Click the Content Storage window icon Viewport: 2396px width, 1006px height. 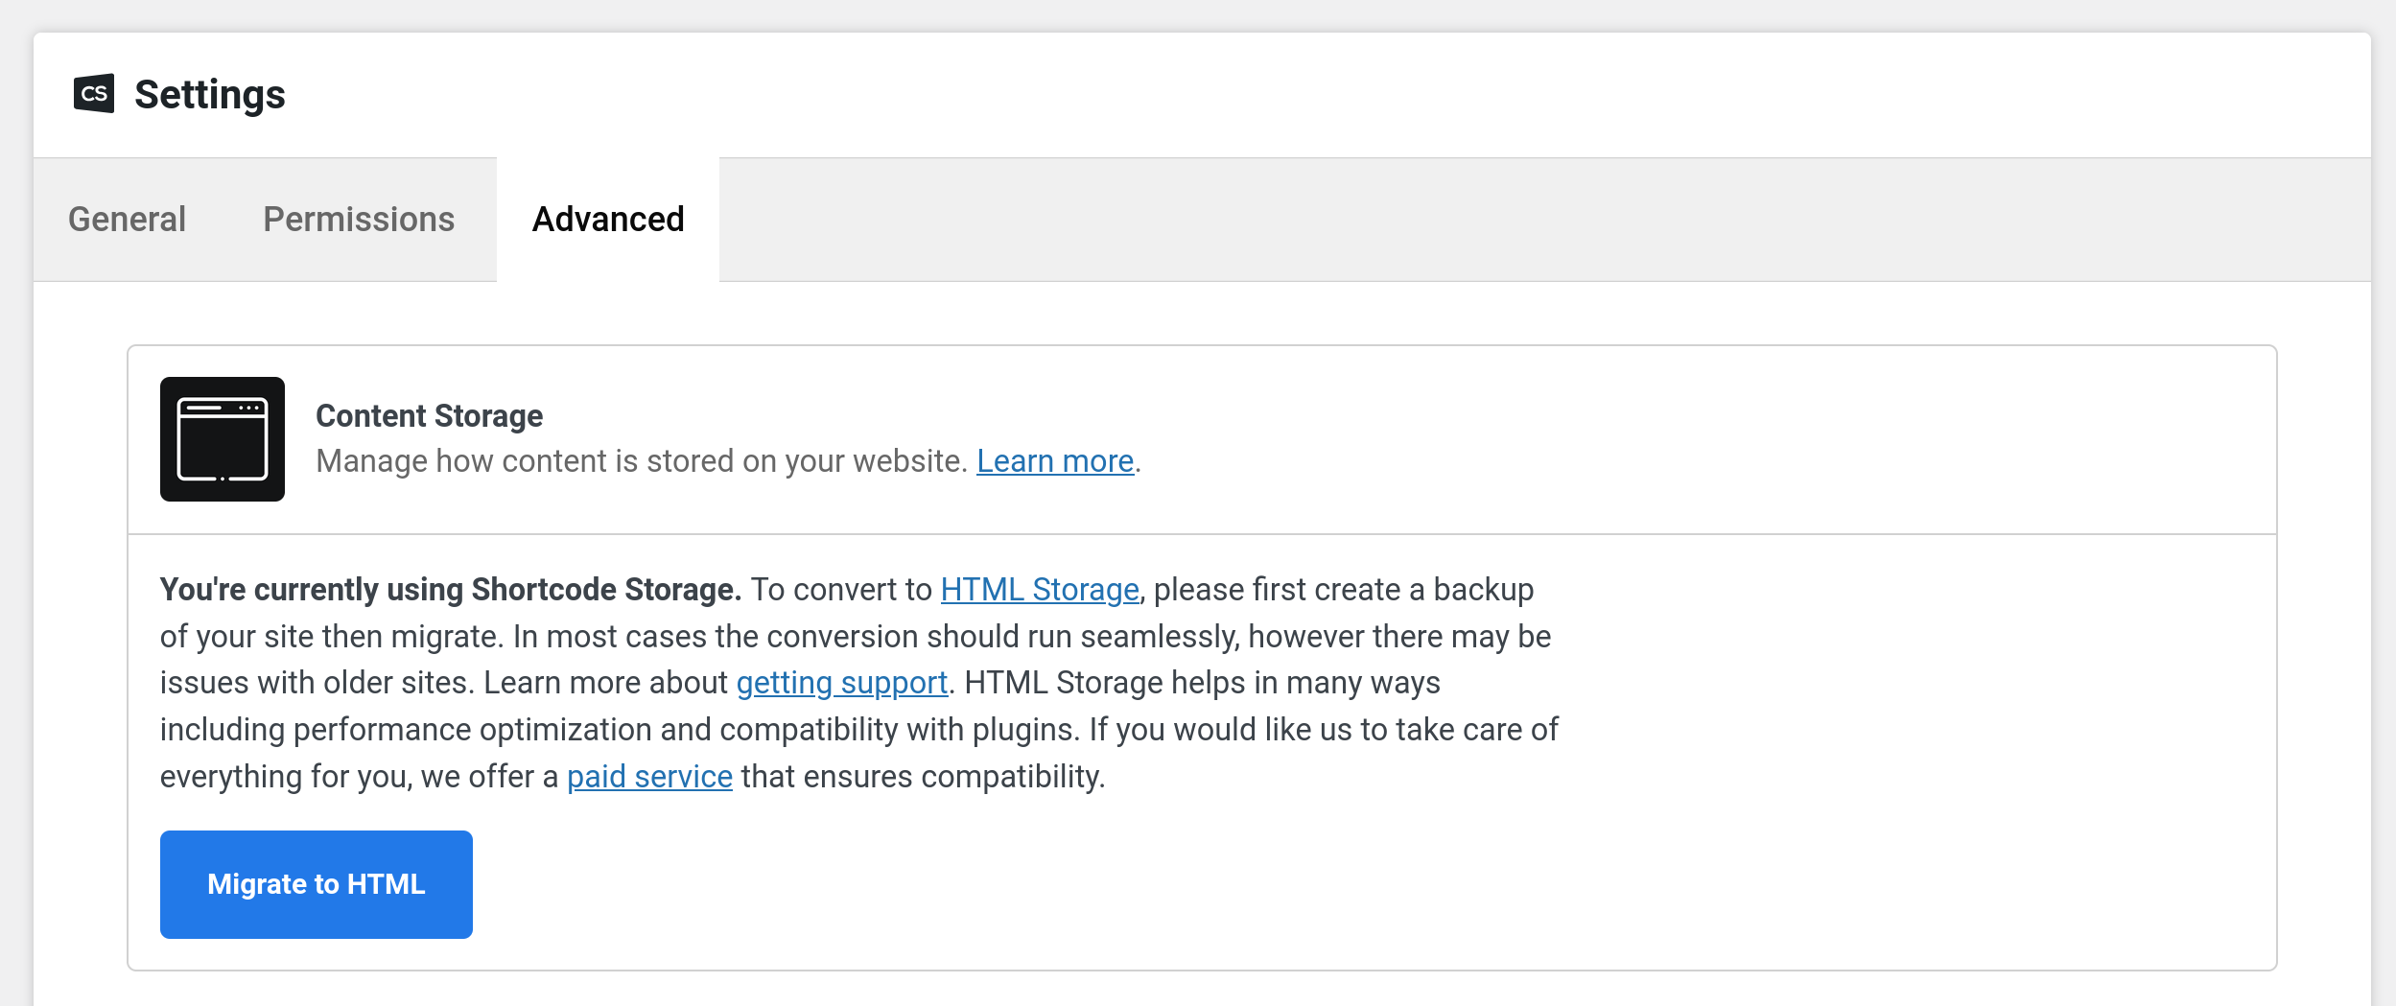223,439
